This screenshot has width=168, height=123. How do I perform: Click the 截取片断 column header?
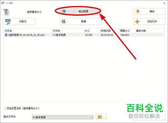pyautogui.click(x=150, y=31)
